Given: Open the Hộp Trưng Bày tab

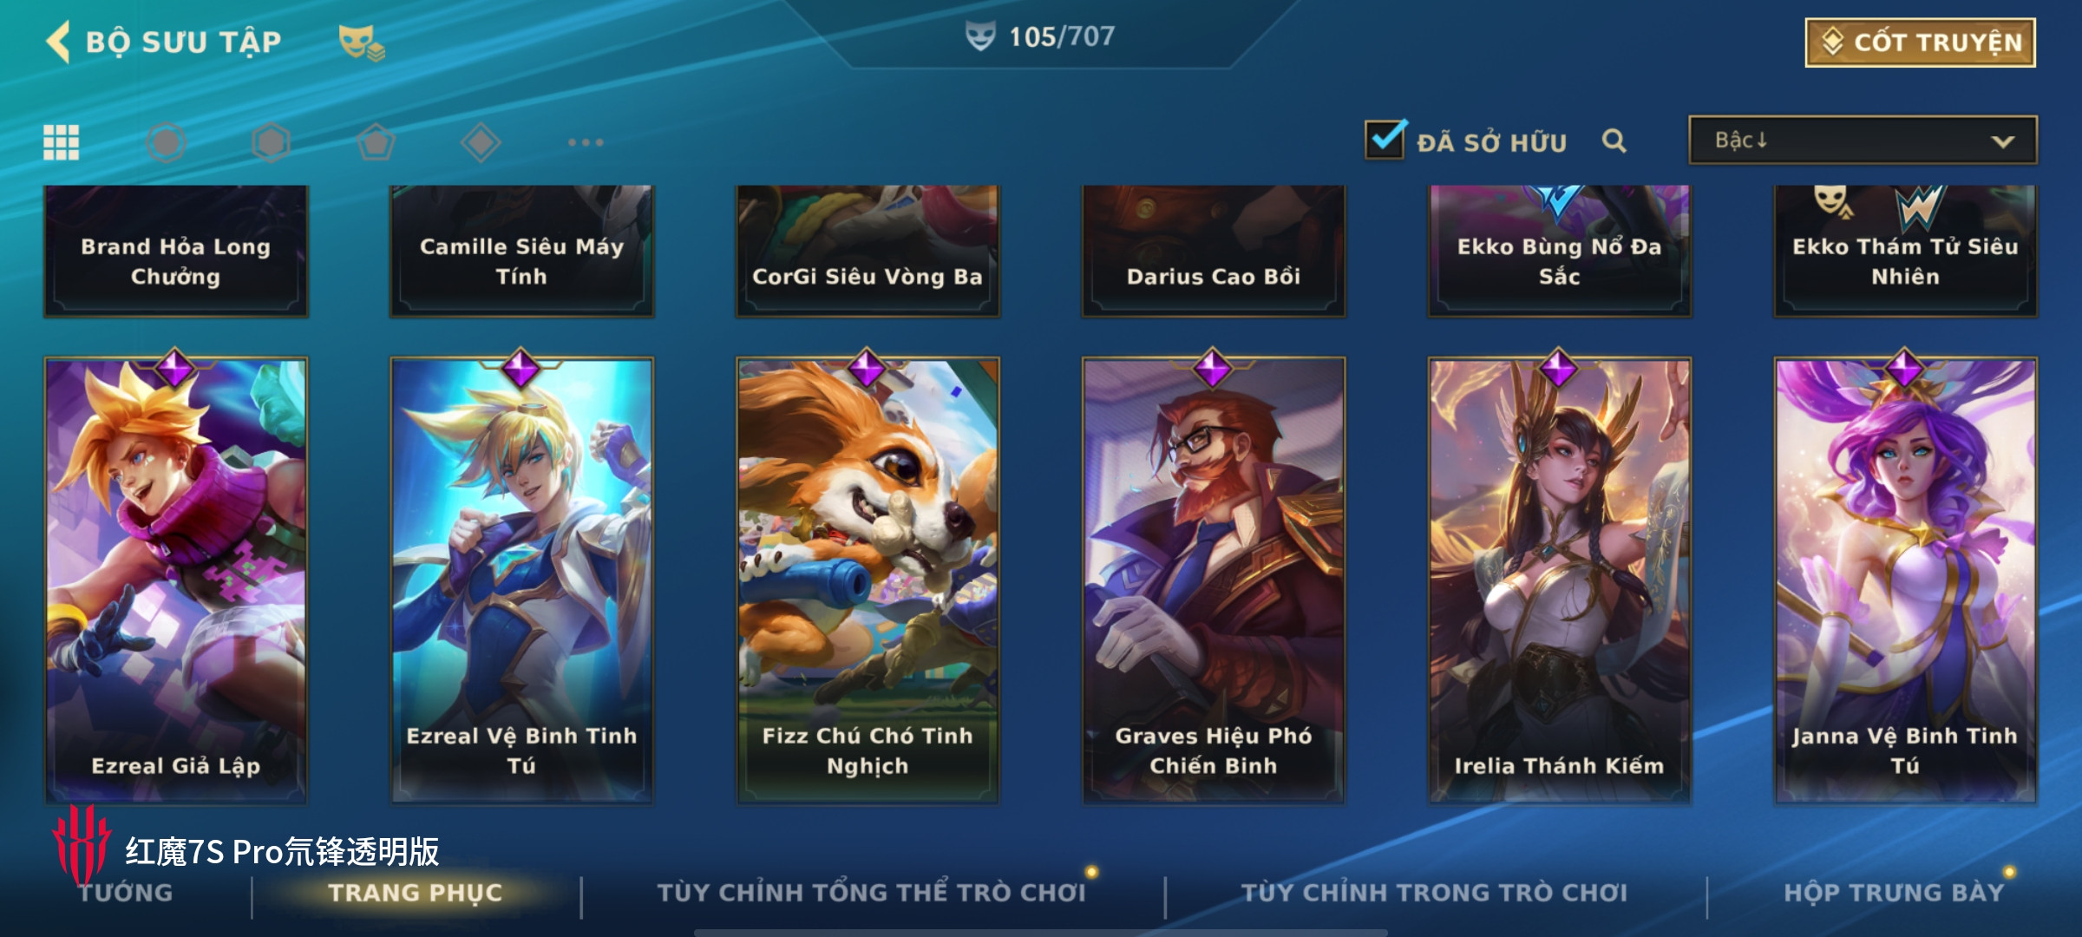Looking at the screenshot, I should pos(1894,893).
